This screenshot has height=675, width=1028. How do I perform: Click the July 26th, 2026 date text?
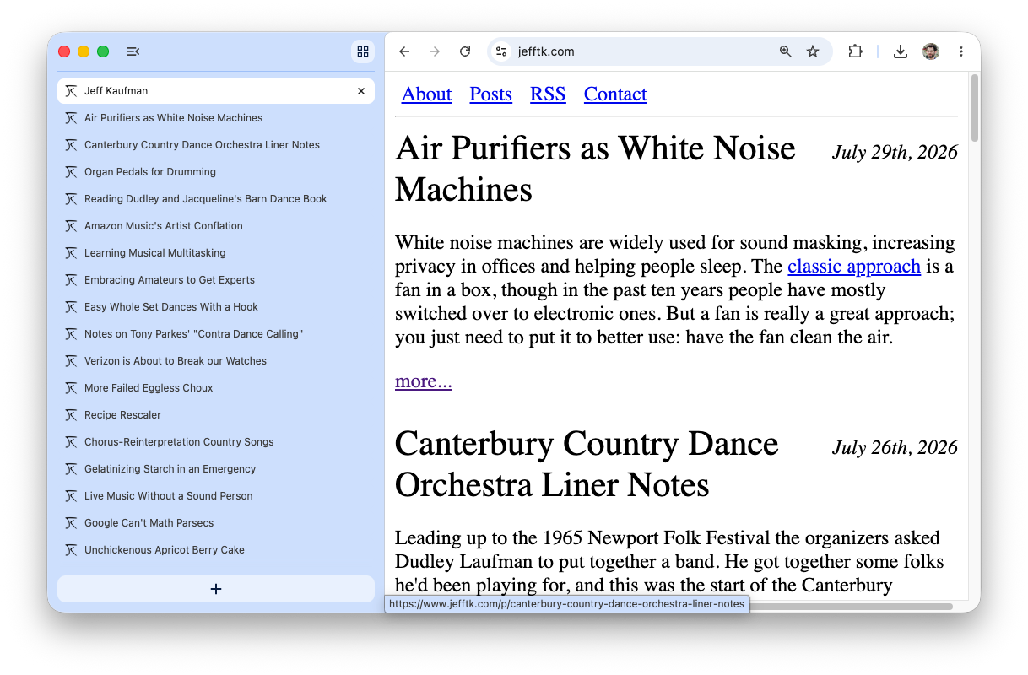pos(895,448)
